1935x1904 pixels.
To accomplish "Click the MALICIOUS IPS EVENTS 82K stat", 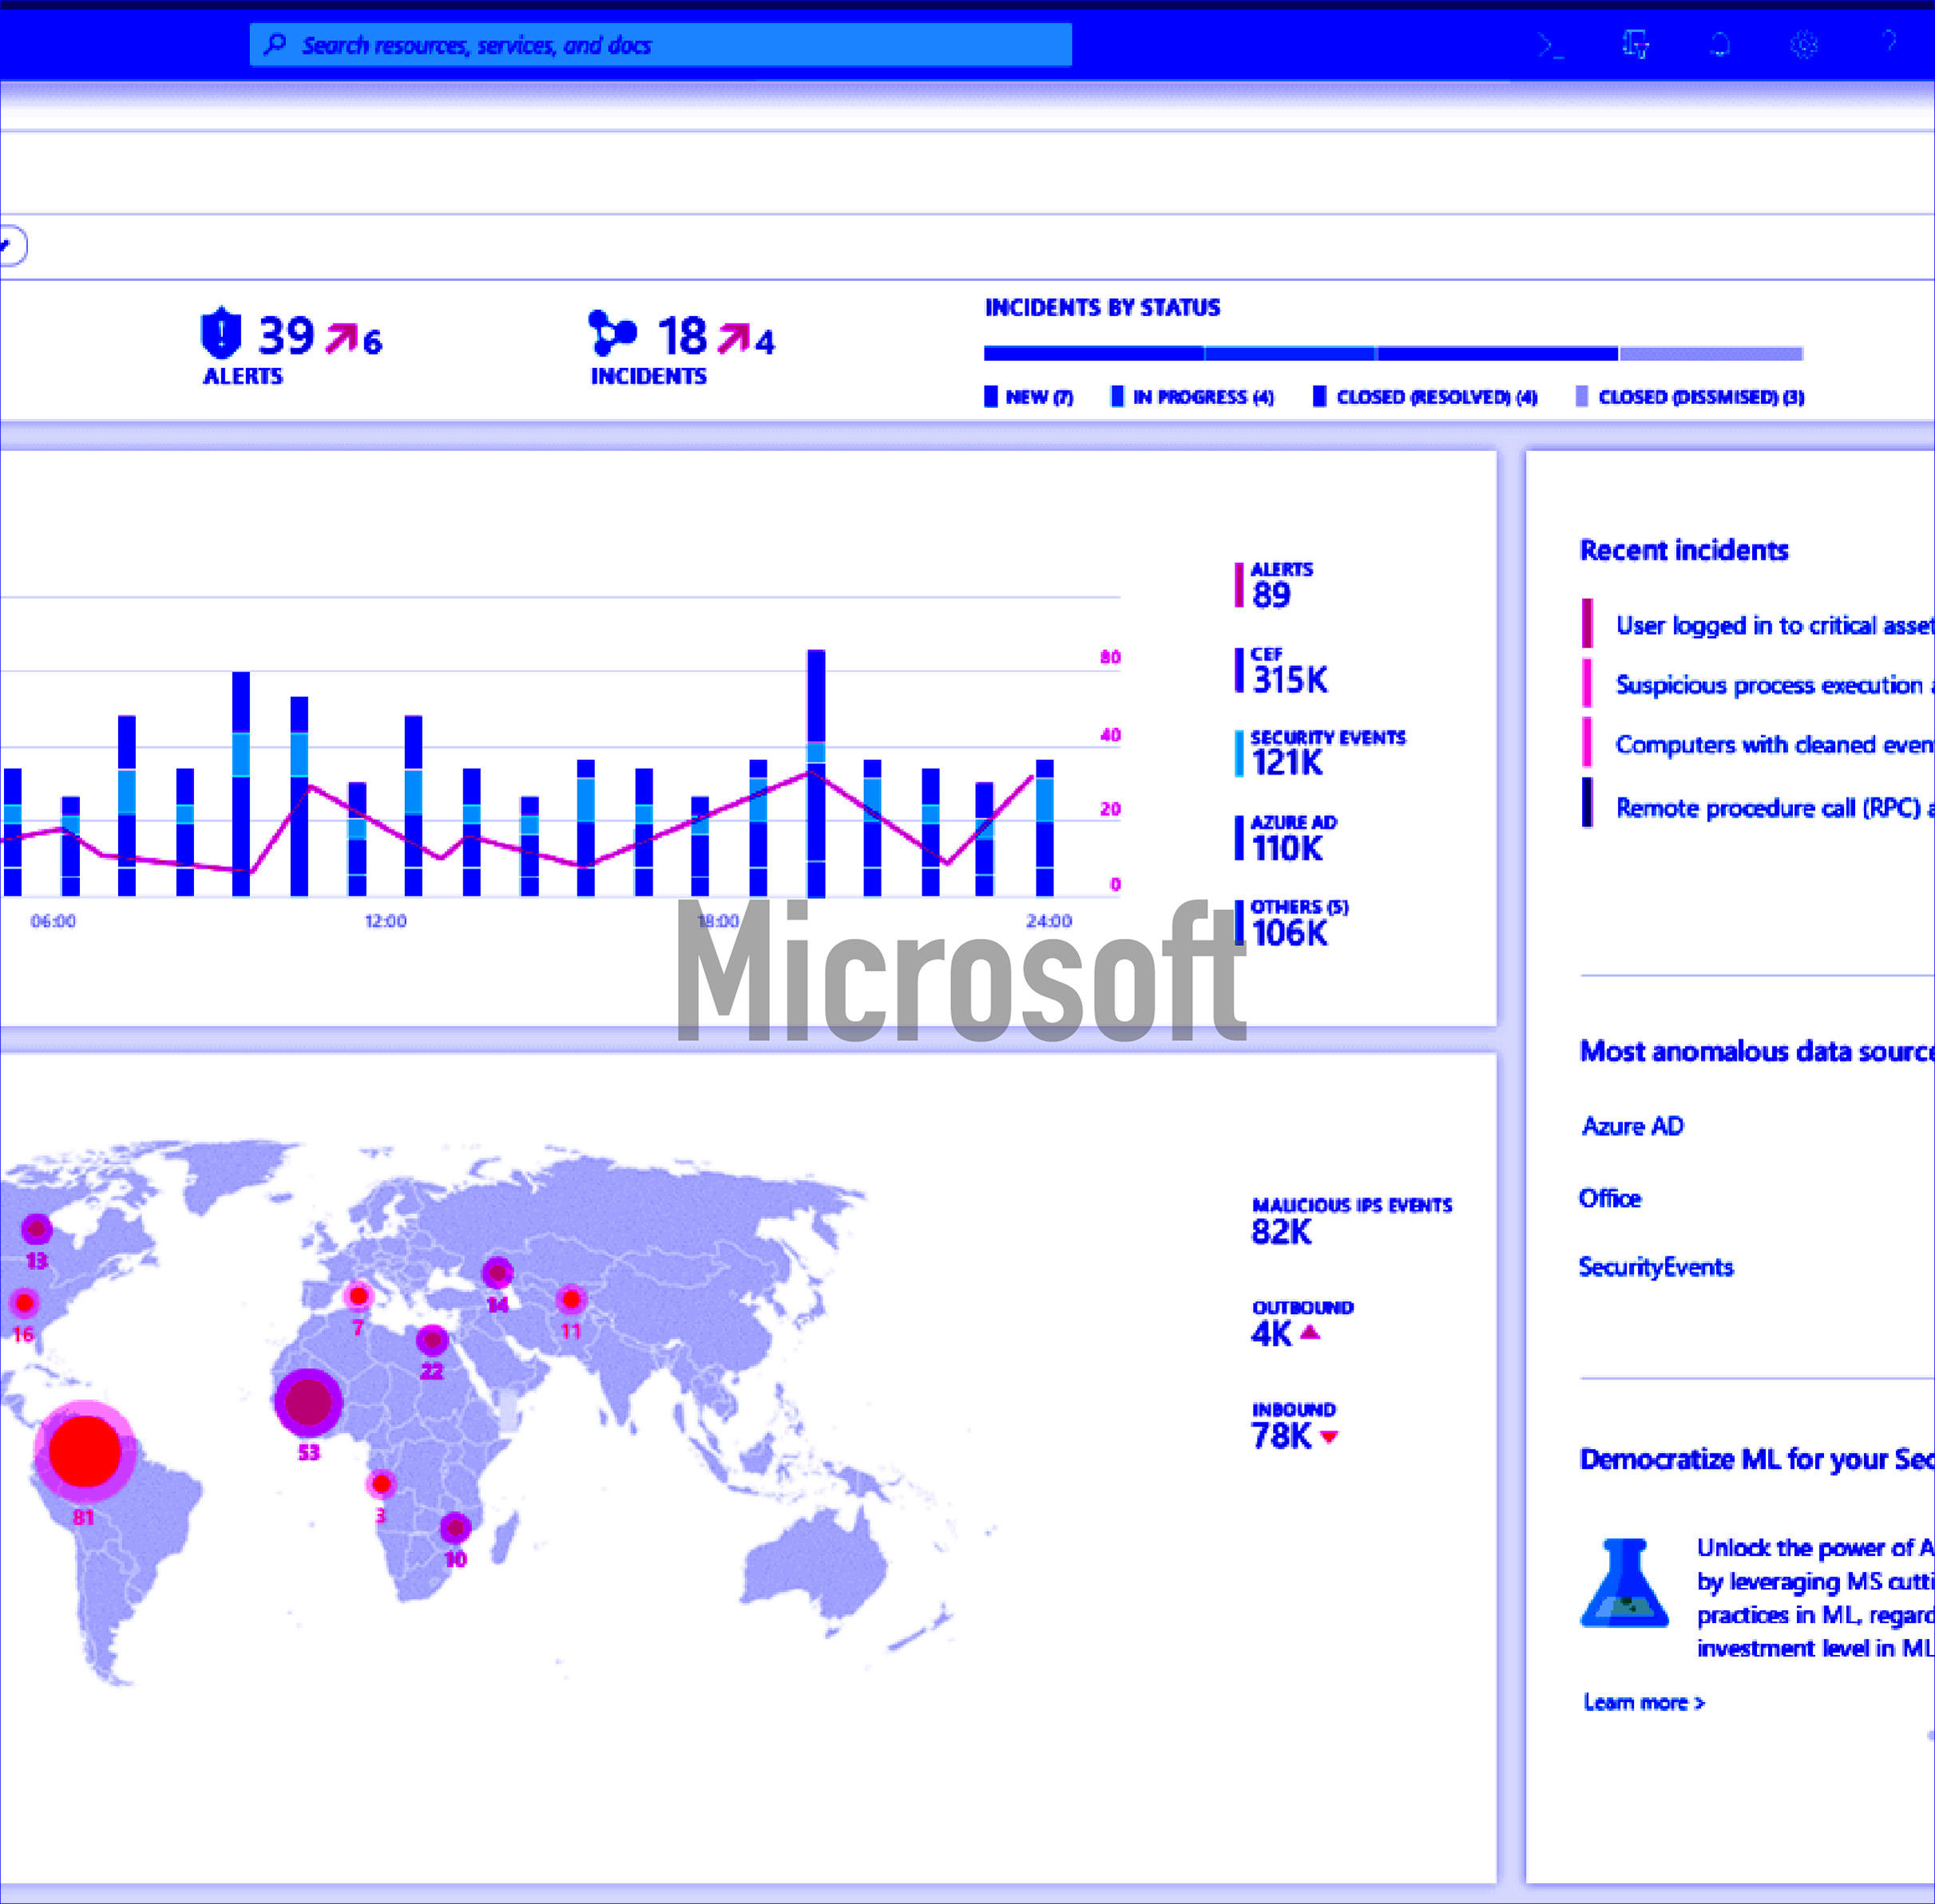I will (x=1352, y=1222).
